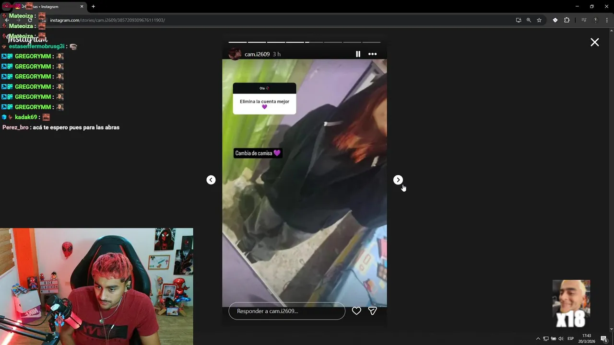The height and width of the screenshot is (345, 614).
Task: Go back to the previous story arrow
Action: pos(211,180)
